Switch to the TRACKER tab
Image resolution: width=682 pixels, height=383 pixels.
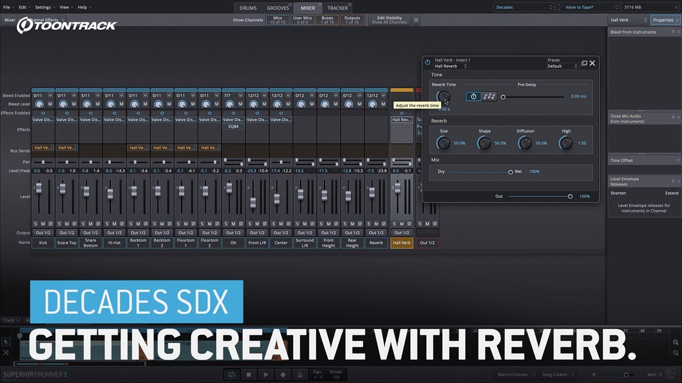click(338, 7)
